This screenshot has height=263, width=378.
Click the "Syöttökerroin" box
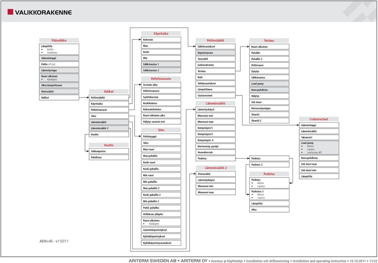point(161,97)
